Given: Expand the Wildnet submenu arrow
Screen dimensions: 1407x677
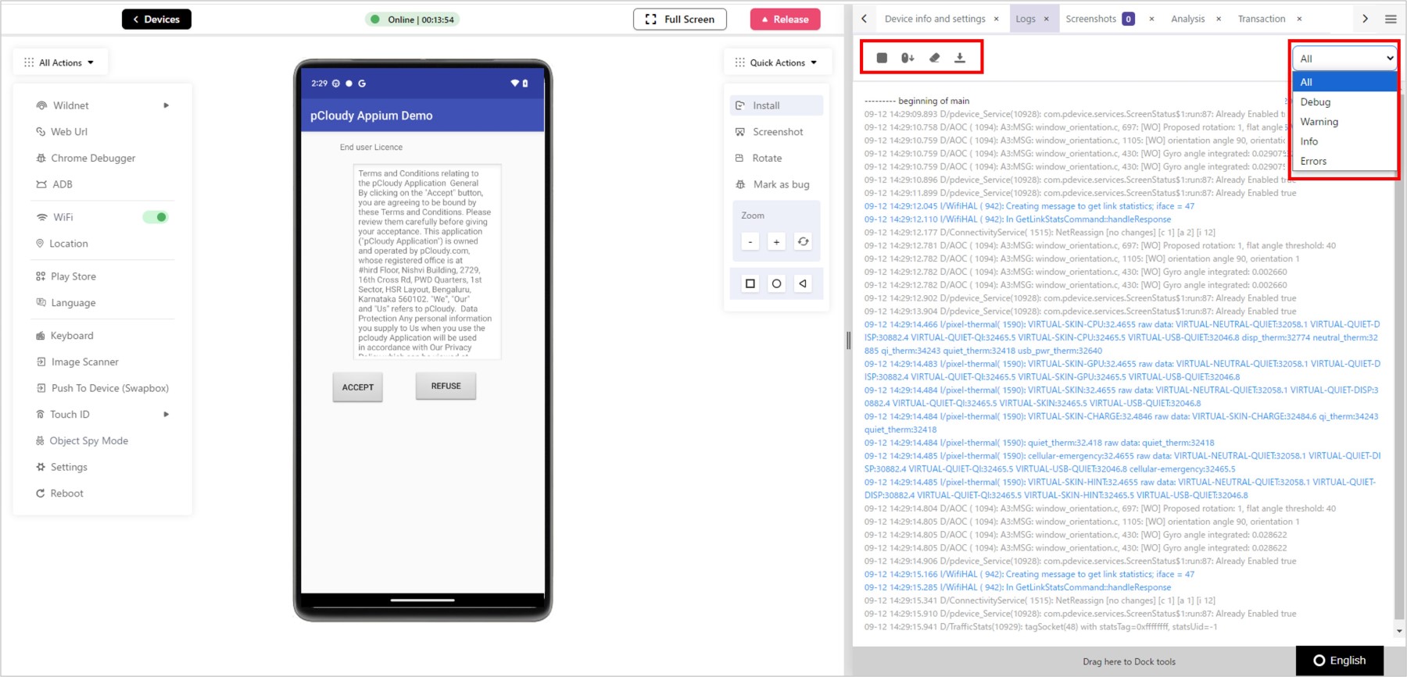Looking at the screenshot, I should [x=166, y=105].
